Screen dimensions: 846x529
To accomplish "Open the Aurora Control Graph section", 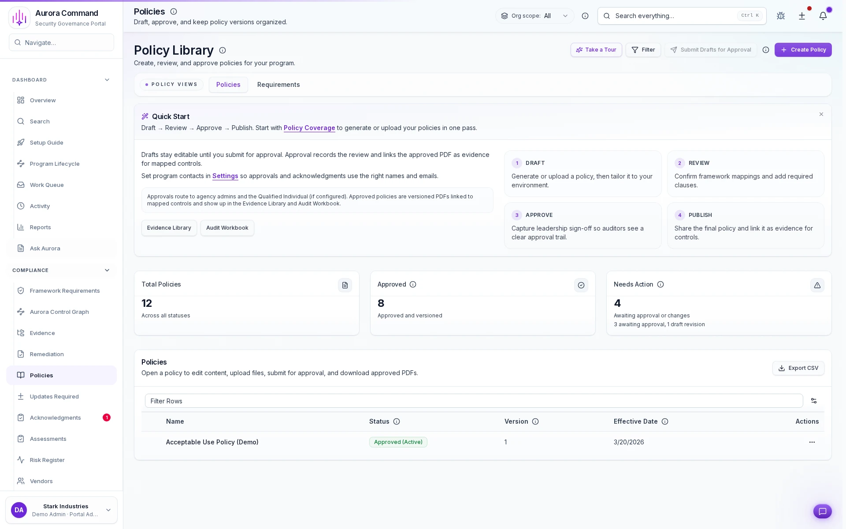I will point(59,312).
